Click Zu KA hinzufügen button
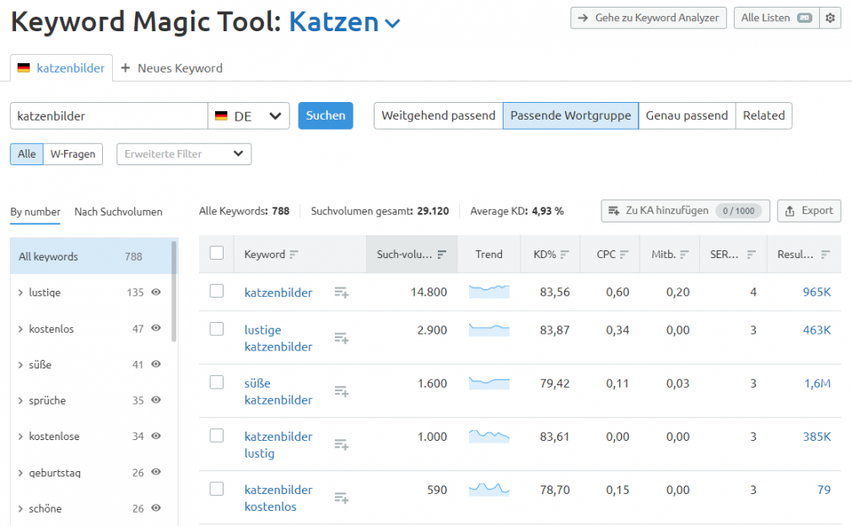The width and height of the screenshot is (852, 526). tap(685, 211)
